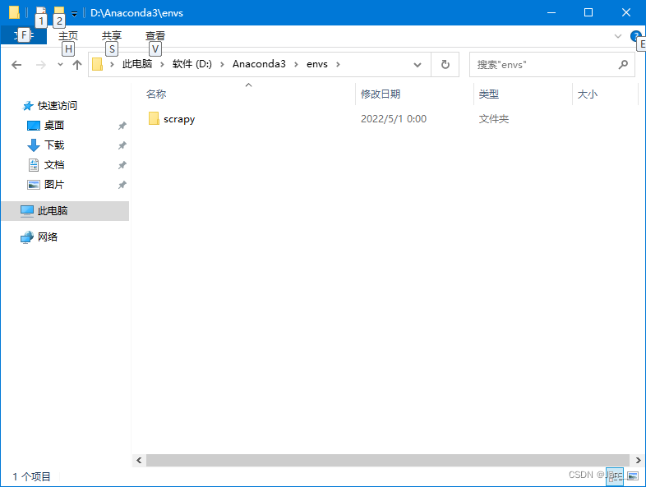Go up one folder level

click(x=77, y=65)
